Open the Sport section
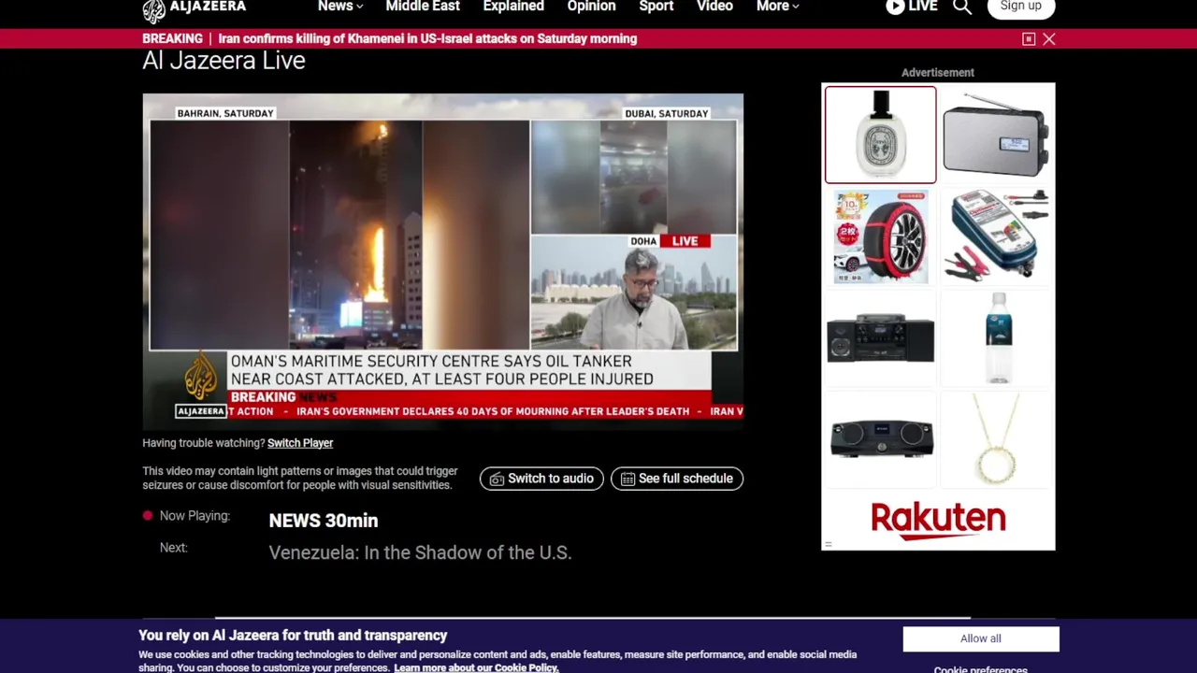The image size is (1197, 673). click(656, 7)
